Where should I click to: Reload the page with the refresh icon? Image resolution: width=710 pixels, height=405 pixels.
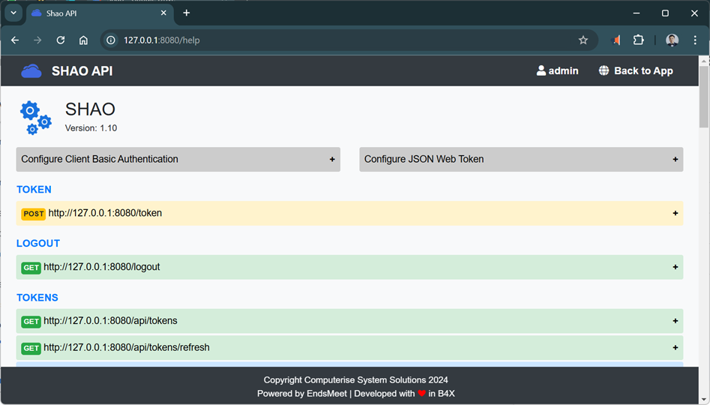61,40
